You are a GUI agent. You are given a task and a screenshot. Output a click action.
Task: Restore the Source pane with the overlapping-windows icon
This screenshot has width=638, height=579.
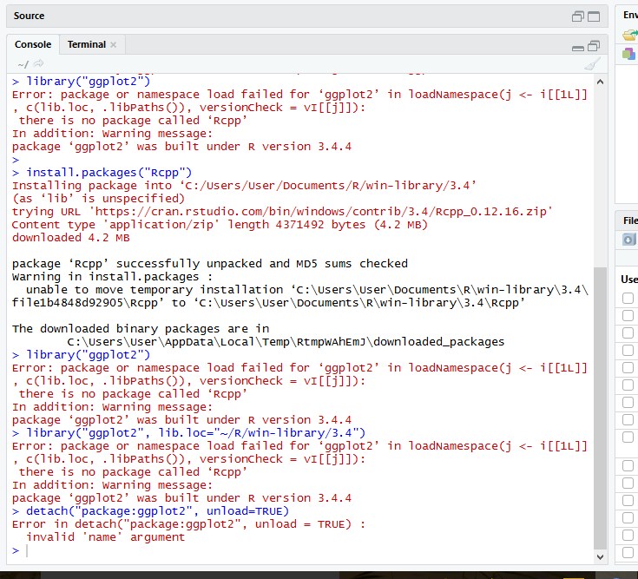(x=578, y=16)
